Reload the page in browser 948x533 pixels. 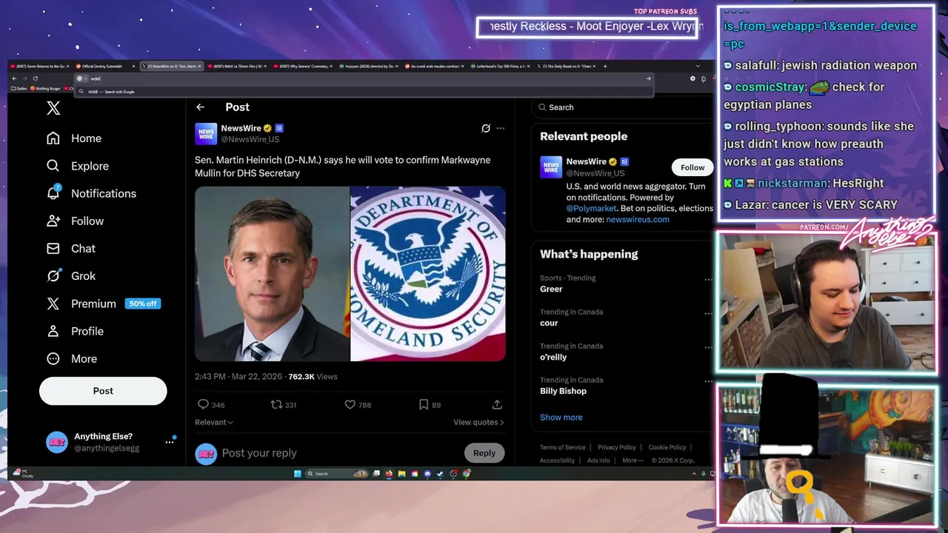click(x=35, y=78)
